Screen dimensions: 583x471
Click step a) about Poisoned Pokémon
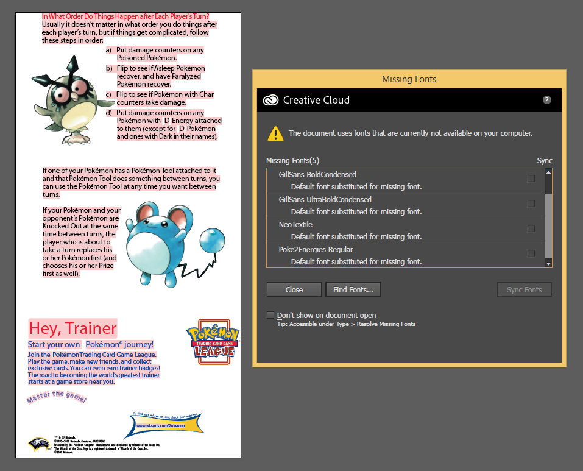pyautogui.click(x=155, y=54)
